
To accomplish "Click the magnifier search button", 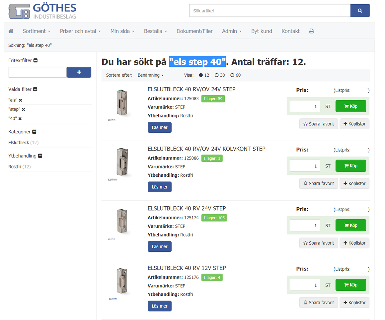I will tap(360, 11).
